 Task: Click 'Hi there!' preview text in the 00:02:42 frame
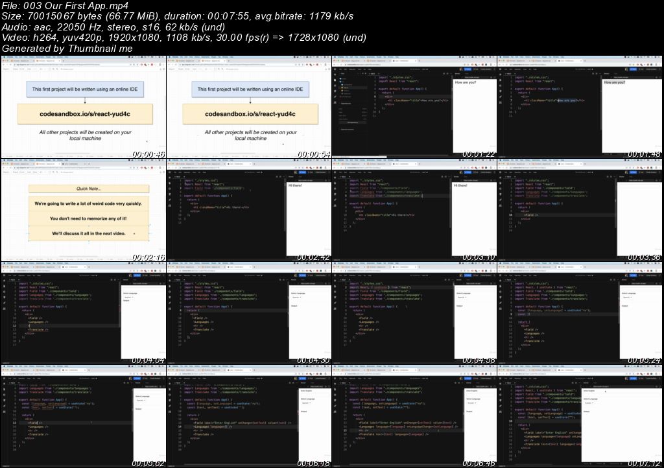pos(295,186)
